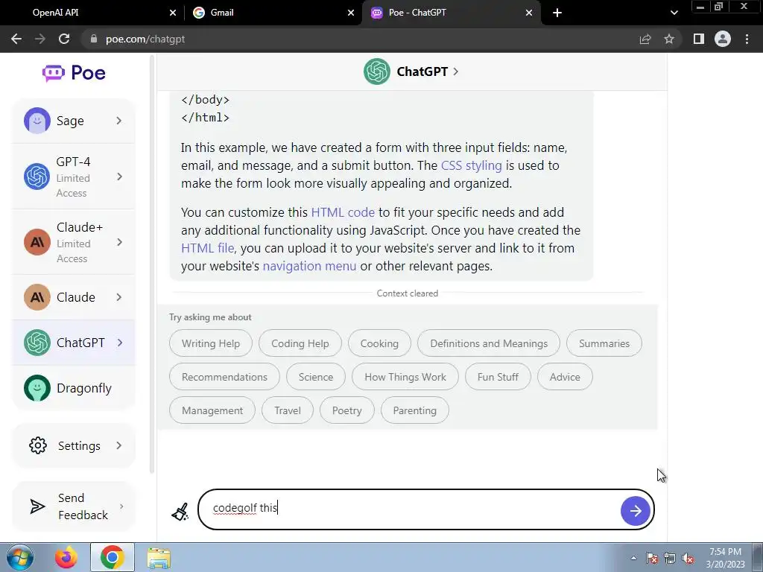The image size is (763, 572).
Task: Reload the page
Action: pyautogui.click(x=64, y=39)
